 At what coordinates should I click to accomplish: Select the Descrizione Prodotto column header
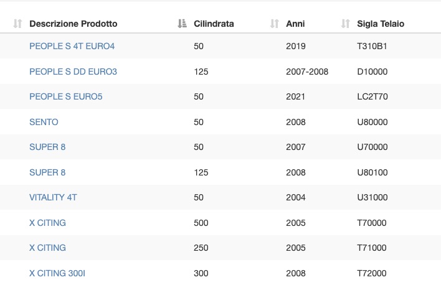[x=73, y=24]
